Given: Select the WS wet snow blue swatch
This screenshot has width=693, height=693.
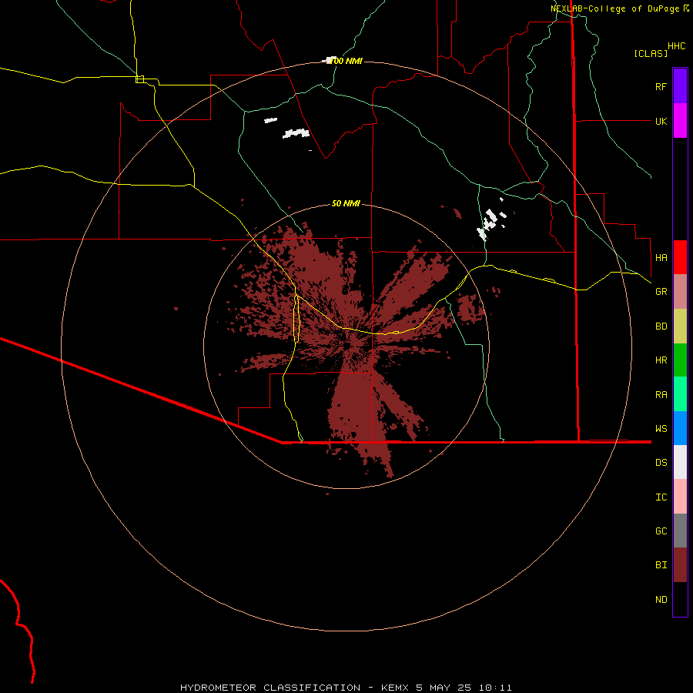Looking at the screenshot, I should (680, 428).
